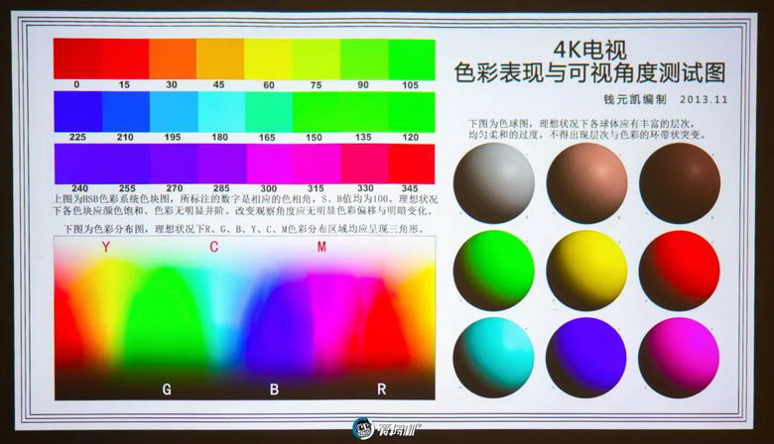Screen dimensions: 774x444
Task: Choose the yellow sphere
Action: pos(585,270)
